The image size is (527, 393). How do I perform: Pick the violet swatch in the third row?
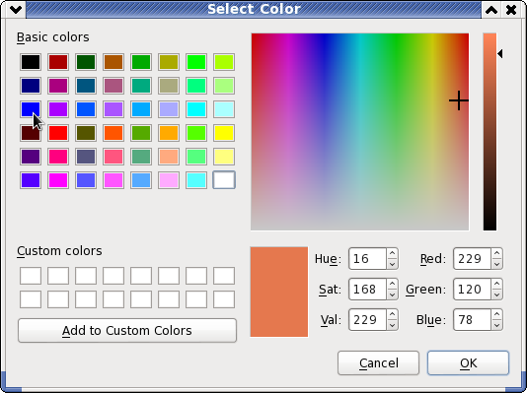pos(58,109)
